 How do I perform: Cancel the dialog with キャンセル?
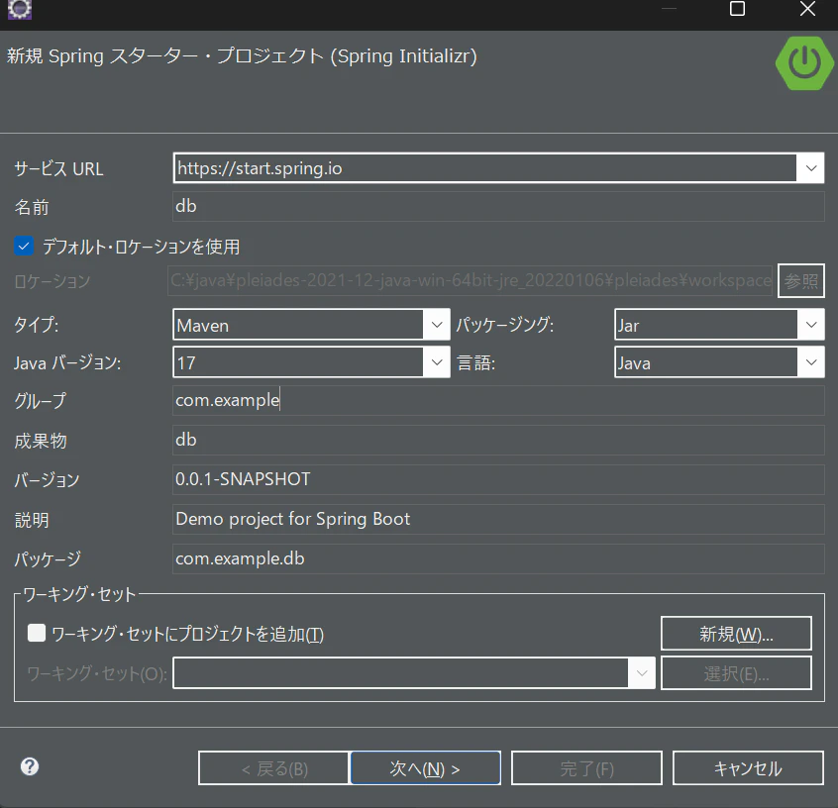(748, 768)
